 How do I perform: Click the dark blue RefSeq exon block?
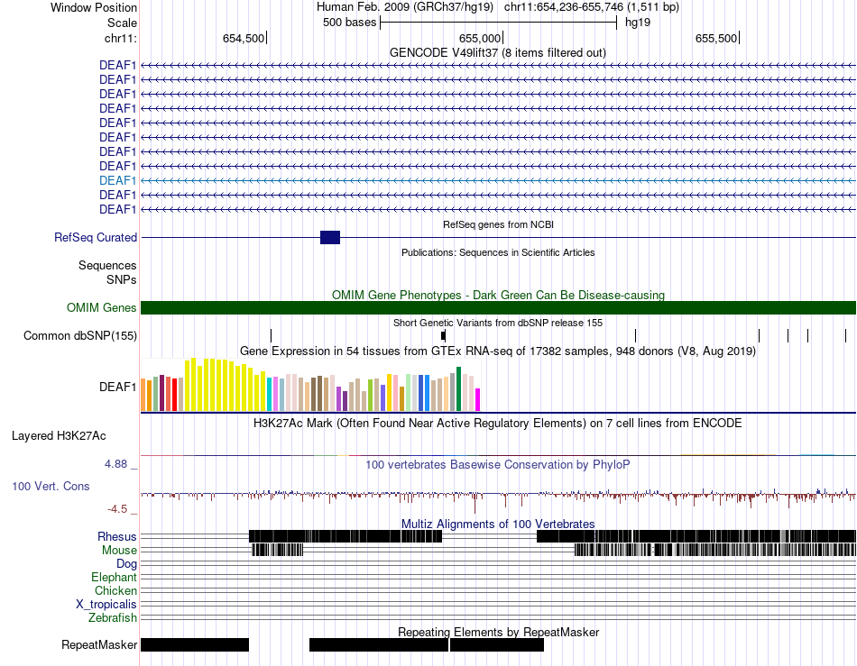(x=330, y=237)
